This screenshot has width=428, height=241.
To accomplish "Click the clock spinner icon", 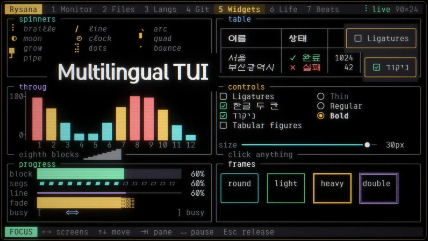I will point(79,39).
